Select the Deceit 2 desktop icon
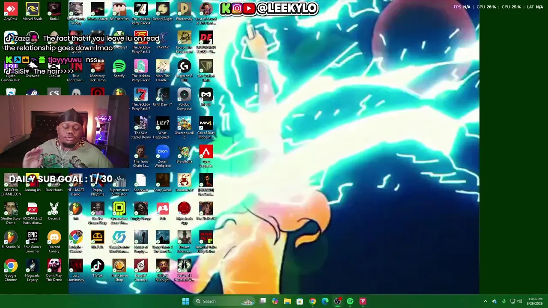This screenshot has height=308, width=548. (x=54, y=212)
